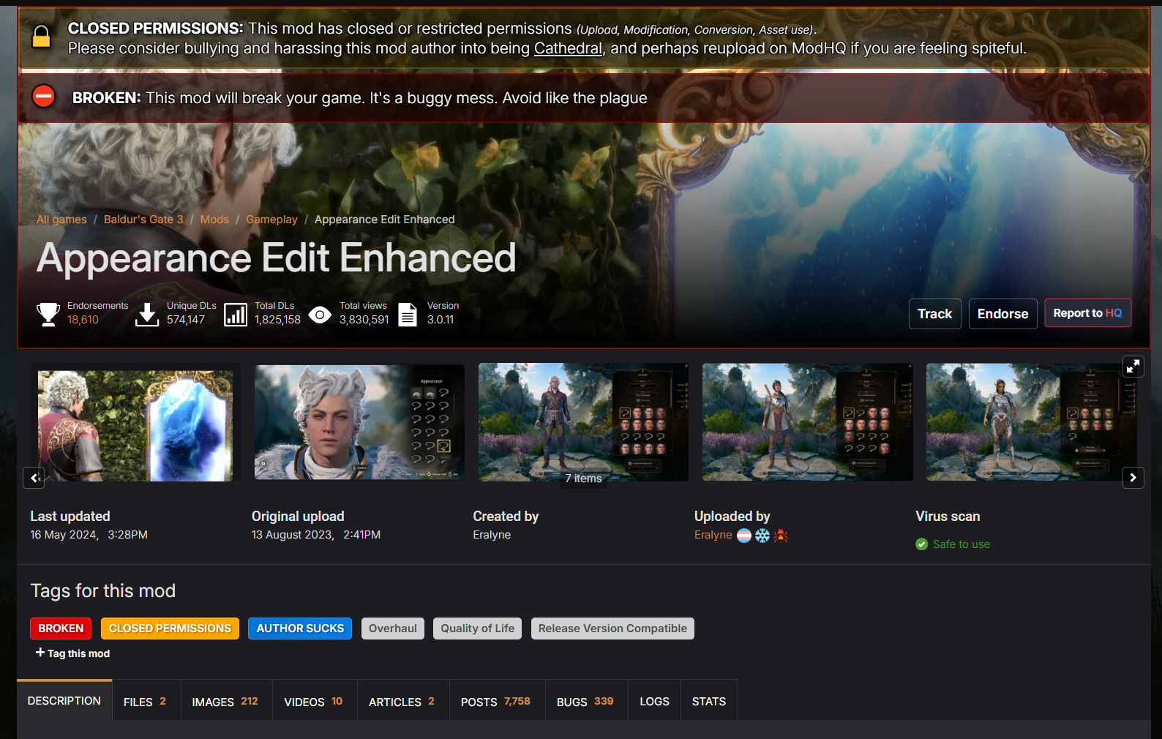This screenshot has height=739, width=1162.
Task: Click the plus icon to tag this mod
Action: pos(40,652)
